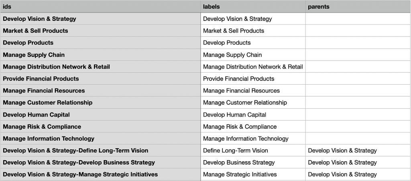Select the 'parents' column header
The width and height of the screenshot is (411, 181).
(358, 6)
